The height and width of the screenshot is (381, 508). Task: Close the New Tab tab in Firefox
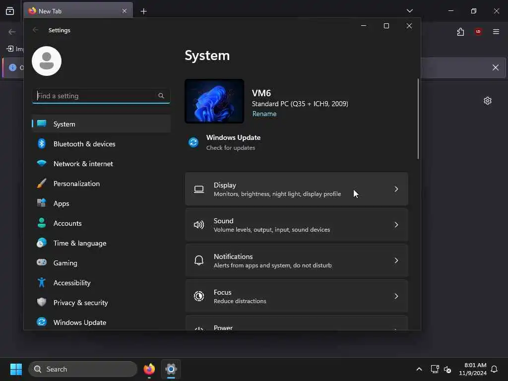tap(125, 11)
